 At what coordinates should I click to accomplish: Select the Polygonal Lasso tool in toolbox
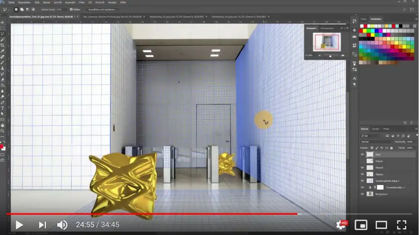click(x=2, y=34)
